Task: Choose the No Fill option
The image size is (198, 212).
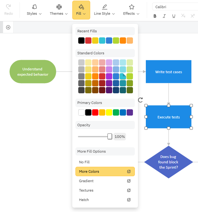Action: [x=85, y=162]
